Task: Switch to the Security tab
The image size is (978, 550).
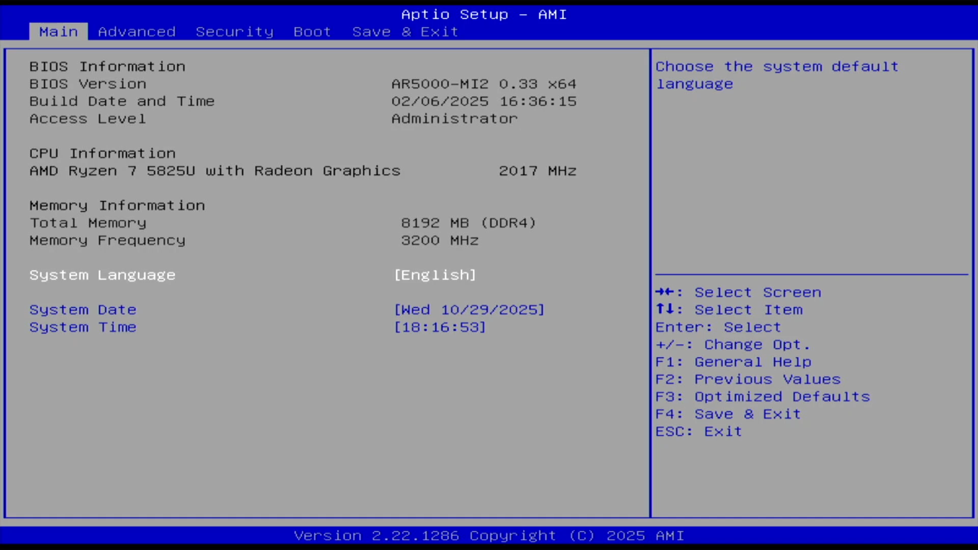Action: pos(234,32)
